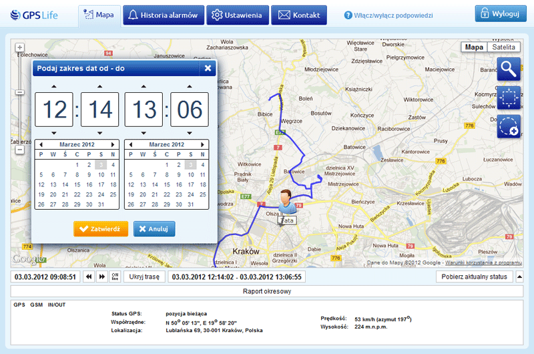Decrease the end minute value
Screen dimensions: 534x354
point(190,133)
